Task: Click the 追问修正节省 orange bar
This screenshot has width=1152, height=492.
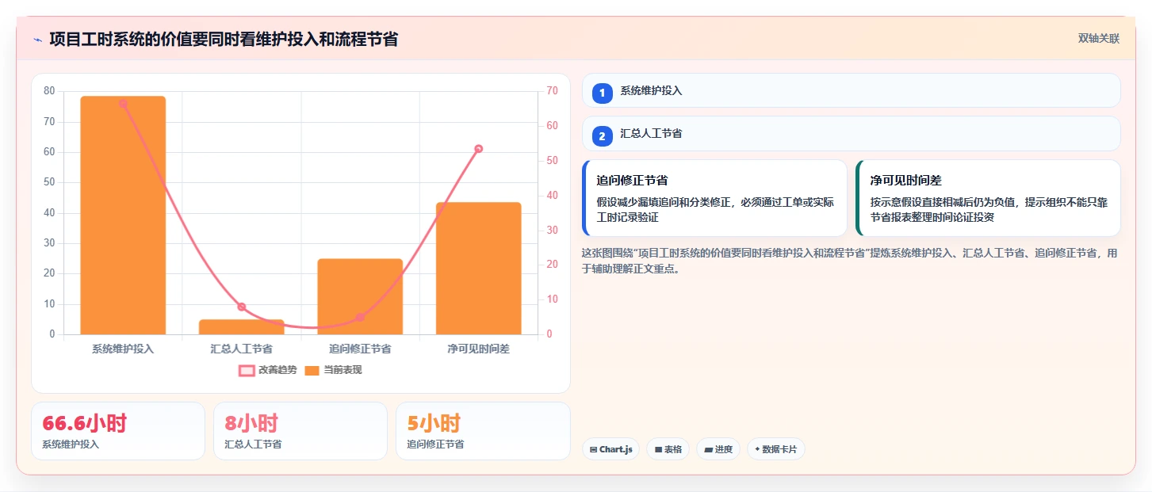Action: click(x=360, y=296)
